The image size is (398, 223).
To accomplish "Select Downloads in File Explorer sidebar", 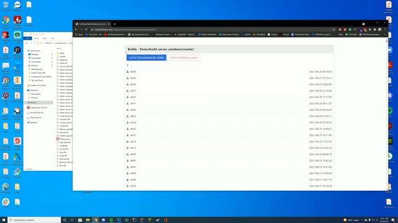I will [x=35, y=58].
